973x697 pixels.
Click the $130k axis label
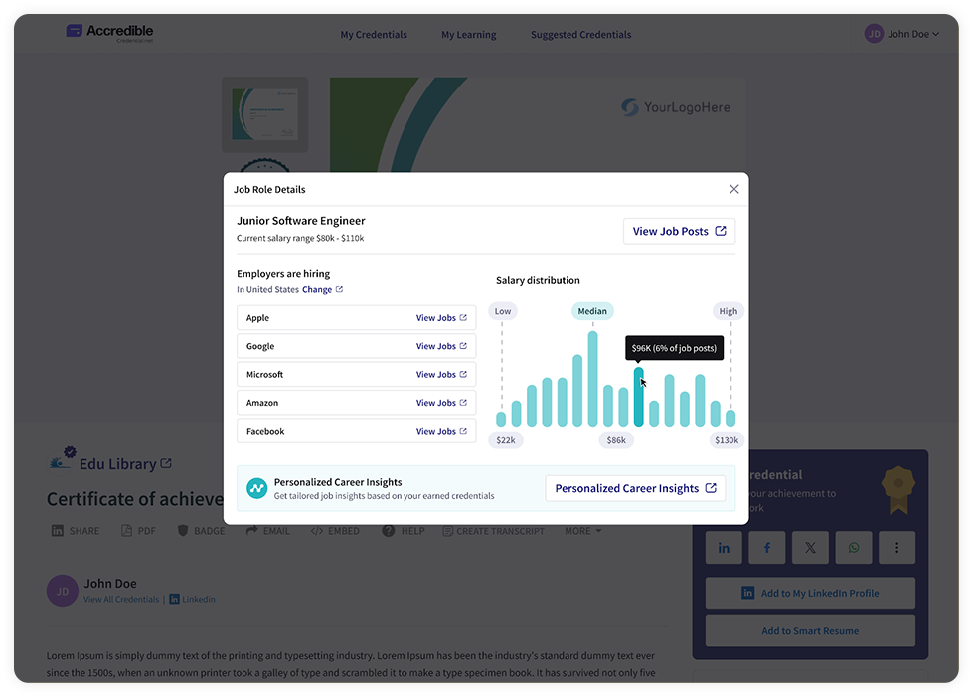point(727,440)
